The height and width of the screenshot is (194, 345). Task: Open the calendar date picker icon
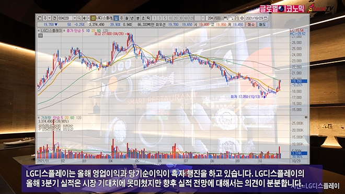(266, 18)
